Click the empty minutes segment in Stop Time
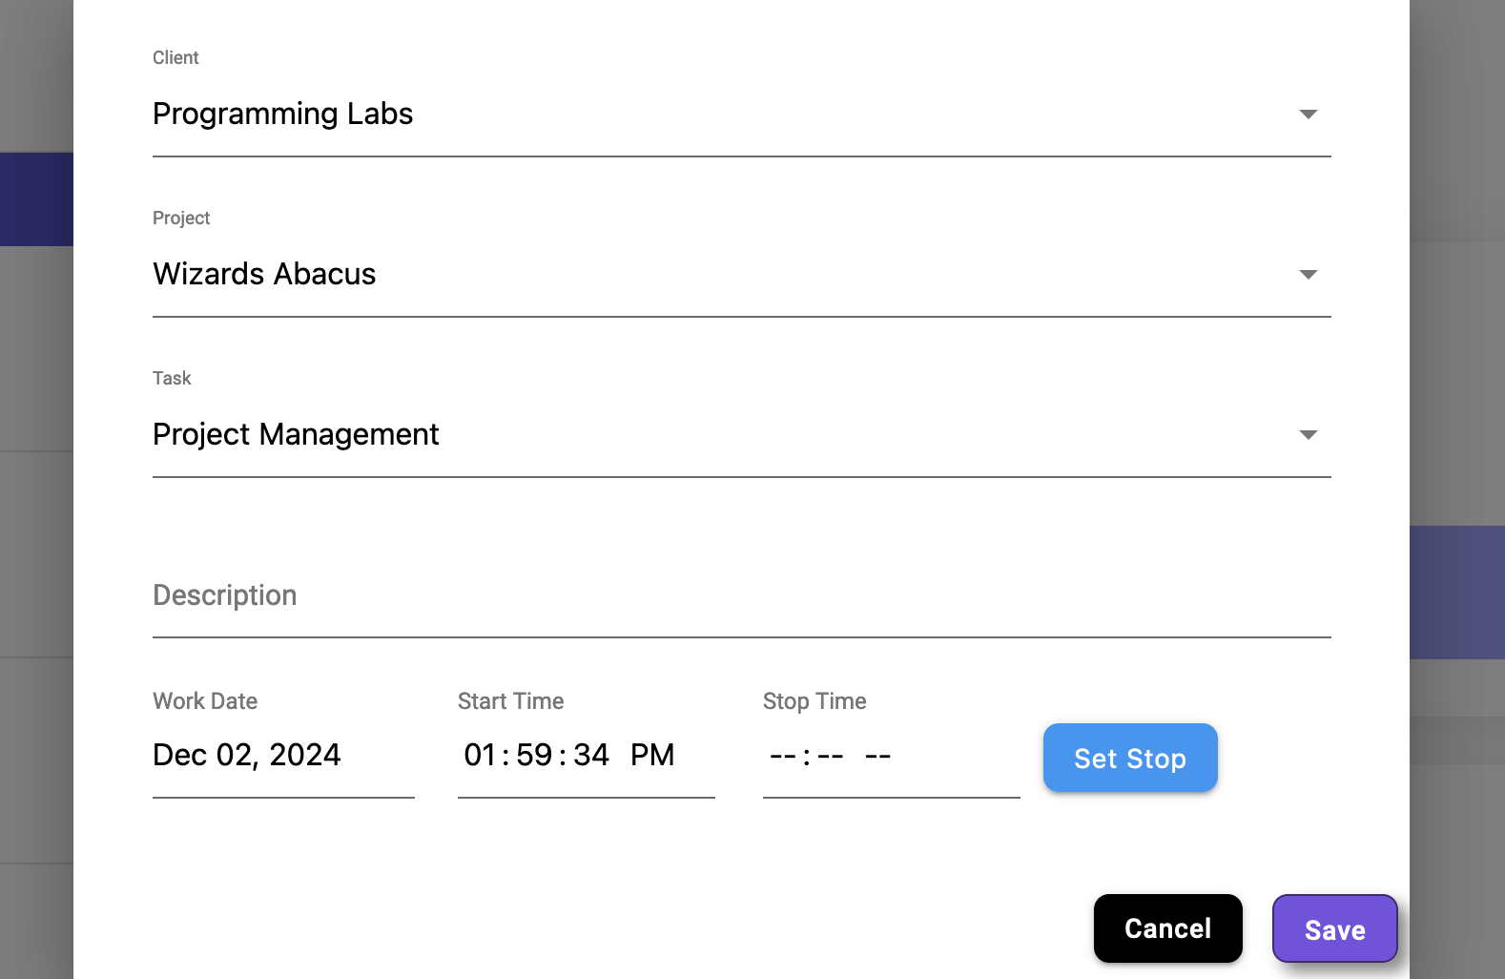 click(830, 757)
